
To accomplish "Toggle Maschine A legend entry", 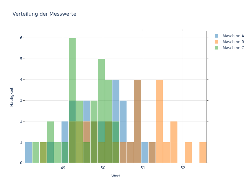I will (x=229, y=36).
